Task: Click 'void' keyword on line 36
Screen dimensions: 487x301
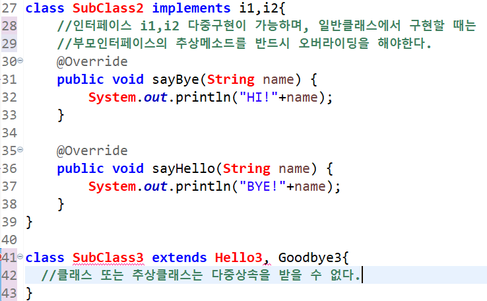Action: tap(128, 169)
